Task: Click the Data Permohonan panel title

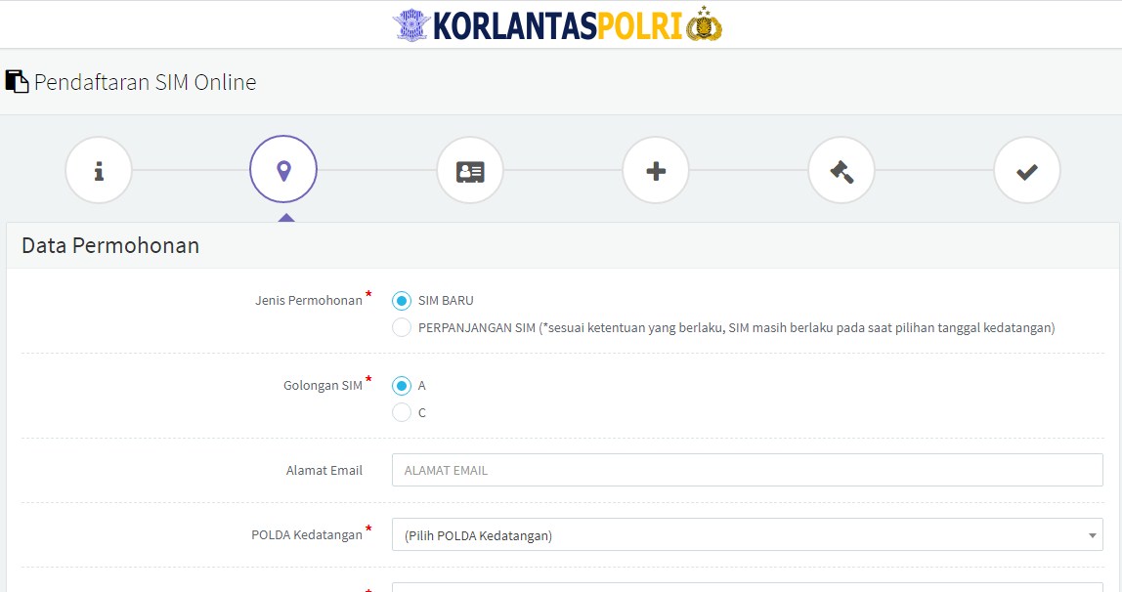Action: [110, 245]
